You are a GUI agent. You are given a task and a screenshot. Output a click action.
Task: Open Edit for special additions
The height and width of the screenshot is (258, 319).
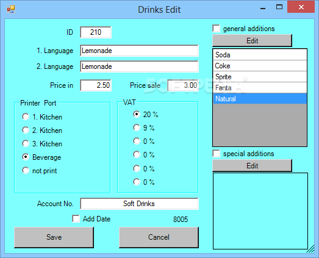click(x=253, y=166)
